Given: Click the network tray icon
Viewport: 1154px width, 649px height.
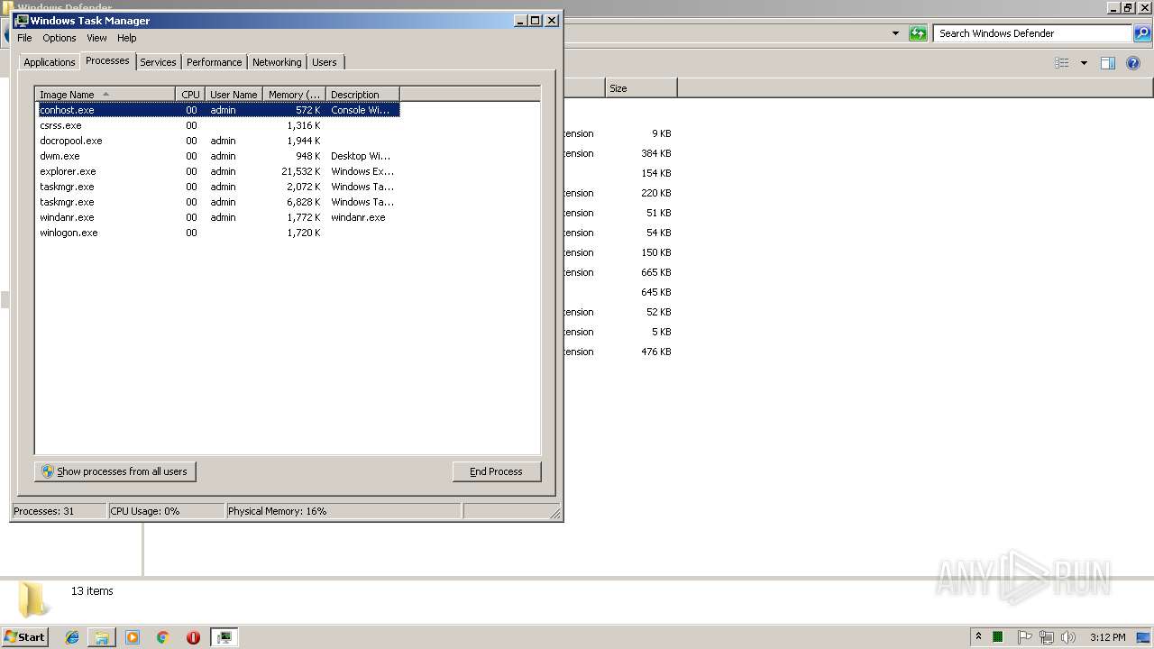Looking at the screenshot, I should click(1047, 637).
